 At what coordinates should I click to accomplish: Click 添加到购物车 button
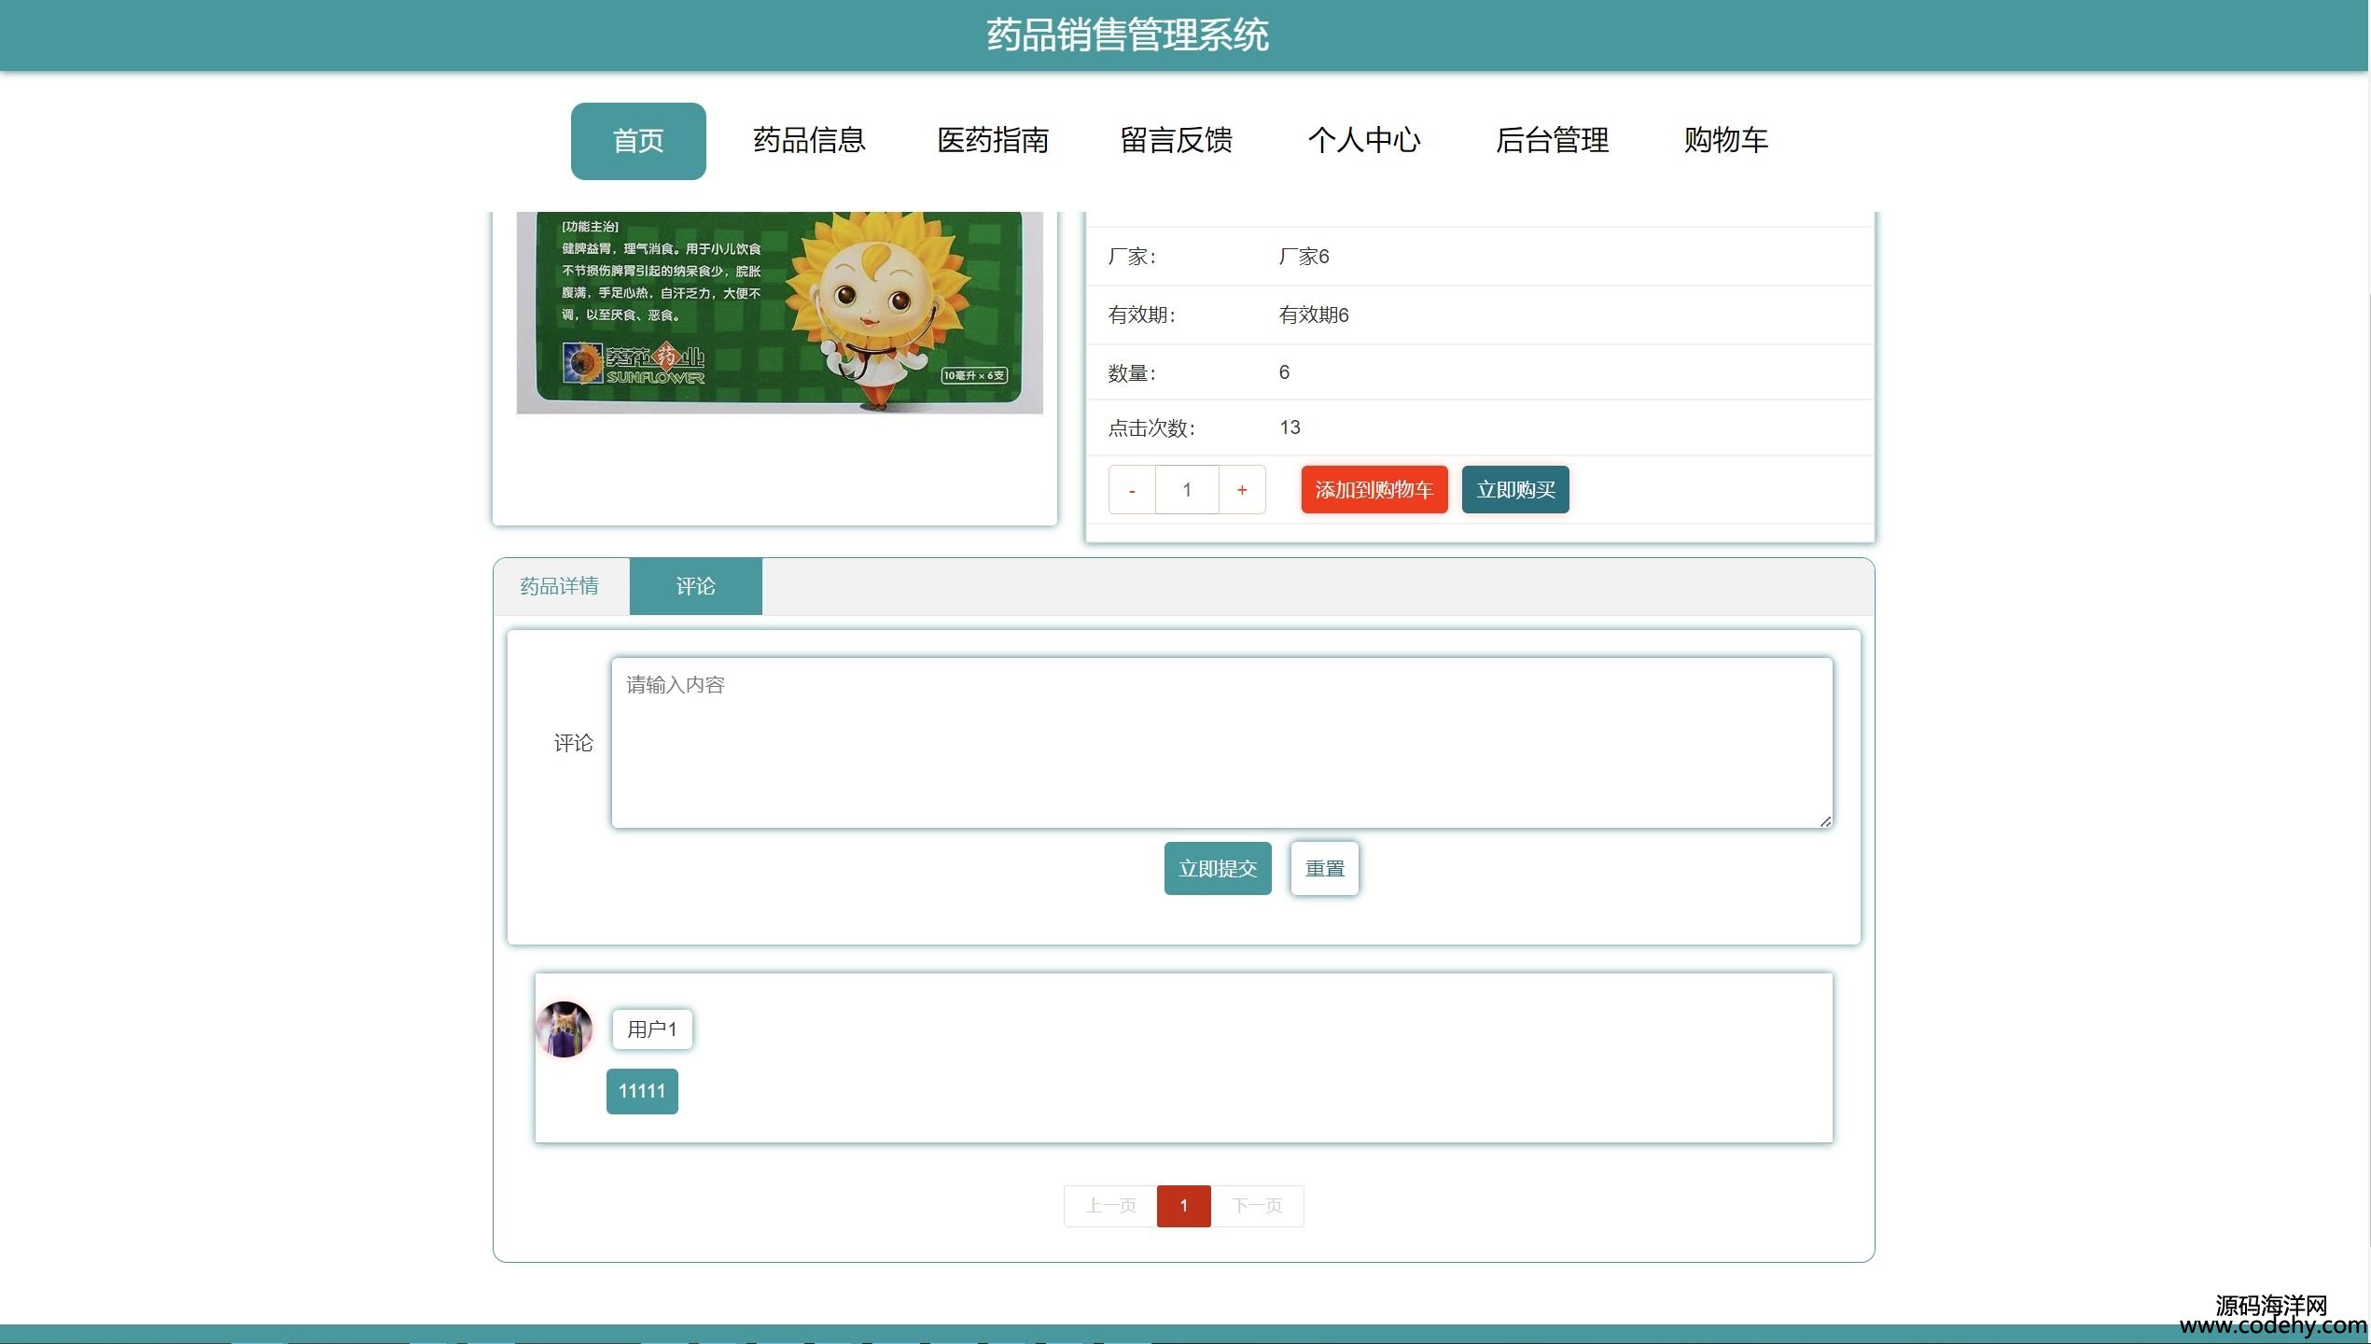1374,490
